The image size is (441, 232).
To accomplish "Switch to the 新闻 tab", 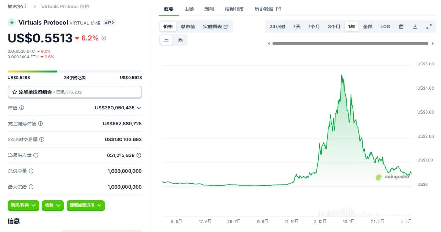I will (x=209, y=9).
